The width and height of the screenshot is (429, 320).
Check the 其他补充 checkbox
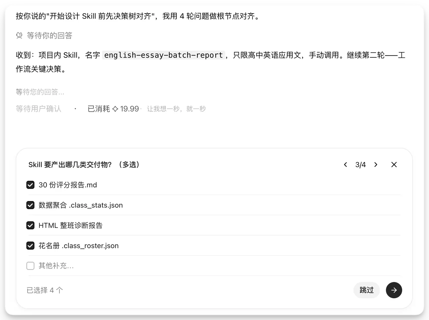pyautogui.click(x=30, y=266)
